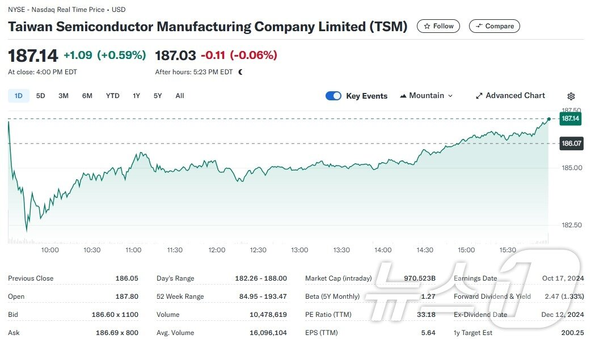Switch to the 3M chart view
Image resolution: width=591 pixels, height=339 pixels.
pos(64,96)
